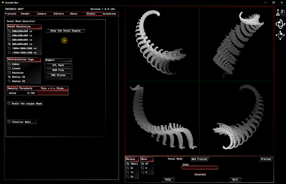Click the yellow spinning wheel icon
Screen dimensions: 286x184
[x=64, y=40]
